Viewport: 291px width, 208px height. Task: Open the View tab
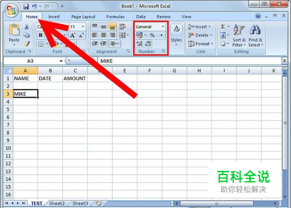click(x=186, y=17)
